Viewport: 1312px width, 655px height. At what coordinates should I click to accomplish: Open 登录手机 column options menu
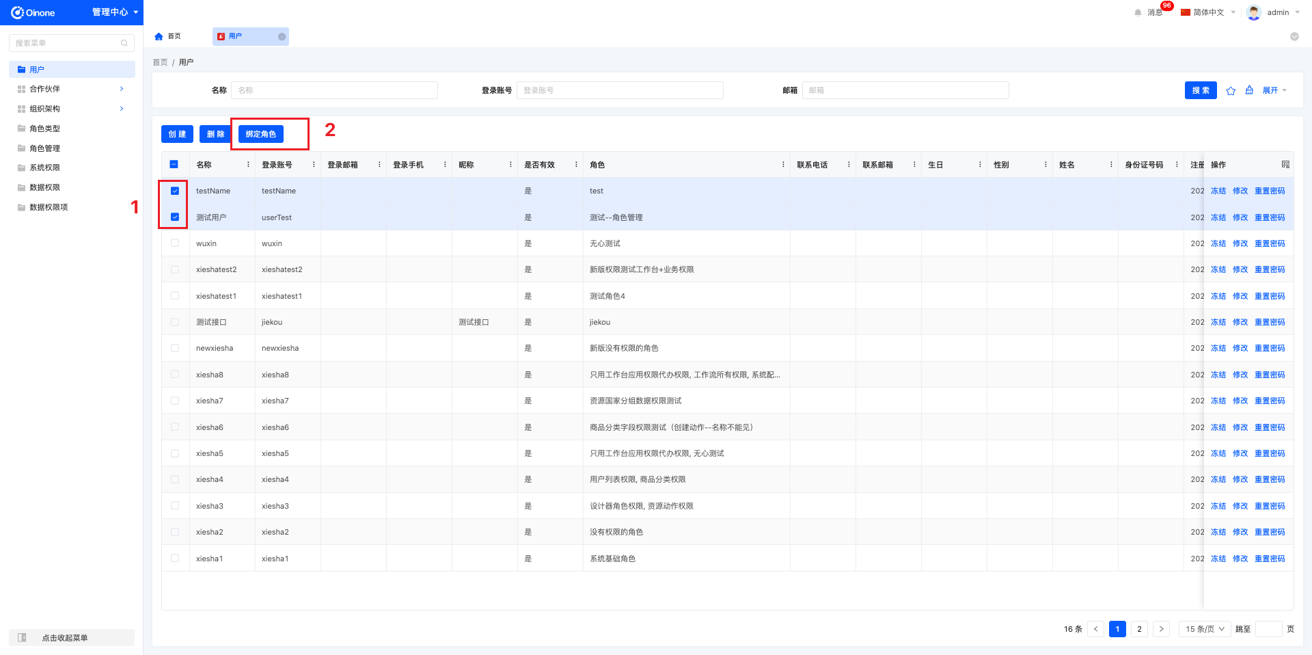coord(445,165)
